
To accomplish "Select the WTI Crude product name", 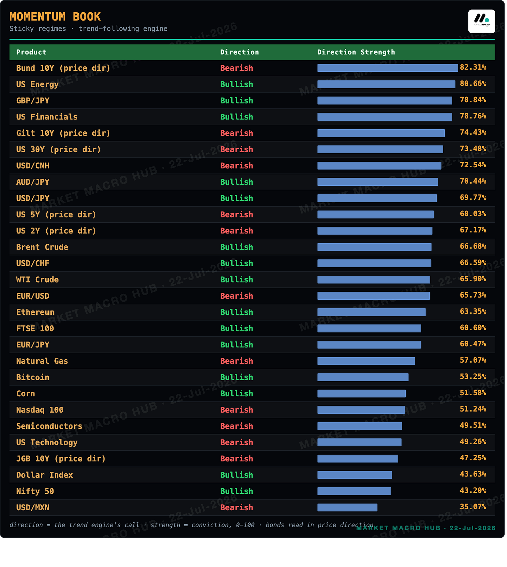I will (37, 280).
